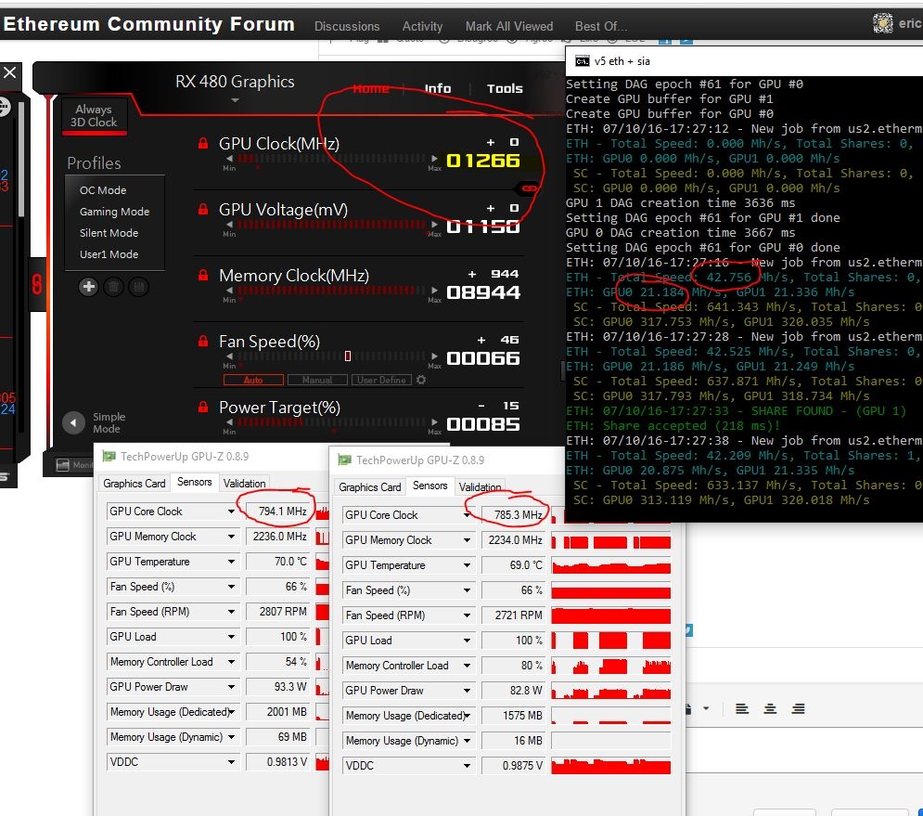This screenshot has width=923, height=816.
Task: Set fan control to Manual
Action: click(317, 380)
